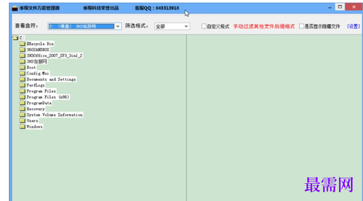Viewport: 363px width, 201px height.
Task: Select the Users folder name
Action: [x=32, y=121]
